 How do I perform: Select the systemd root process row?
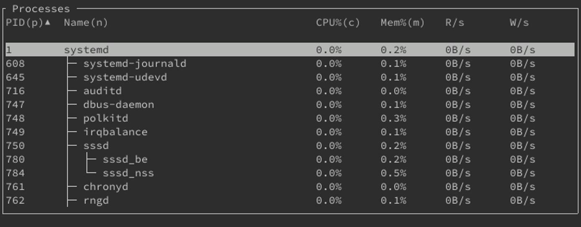pos(86,50)
